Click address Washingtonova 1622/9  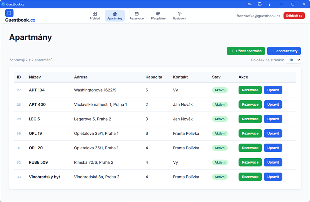click(x=95, y=90)
